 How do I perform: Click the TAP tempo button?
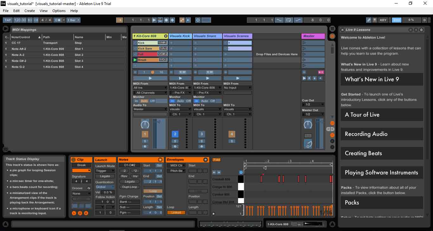(8, 20)
